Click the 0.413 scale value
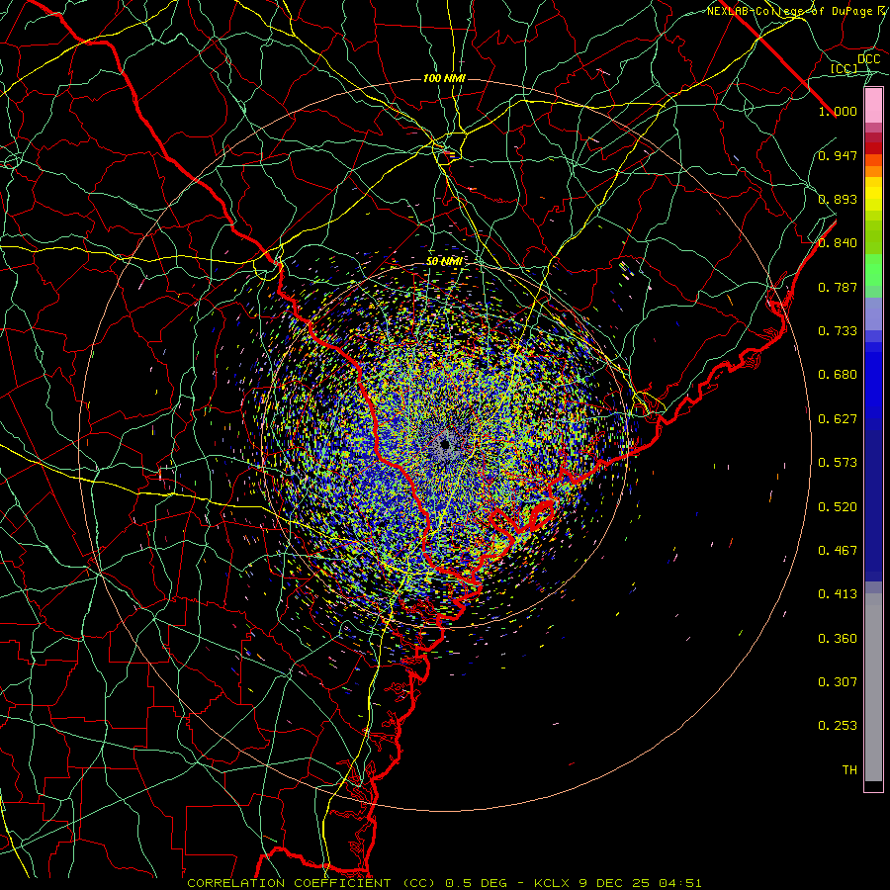Viewport: 890px width, 890px height. point(838,594)
